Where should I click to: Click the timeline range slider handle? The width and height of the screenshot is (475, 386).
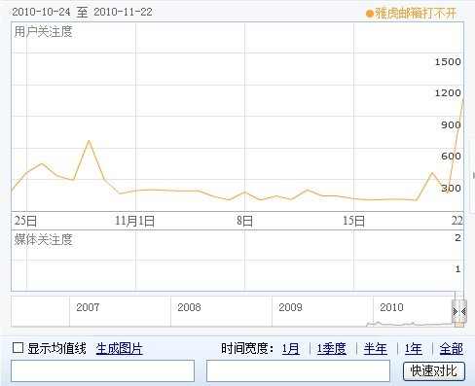(459, 312)
